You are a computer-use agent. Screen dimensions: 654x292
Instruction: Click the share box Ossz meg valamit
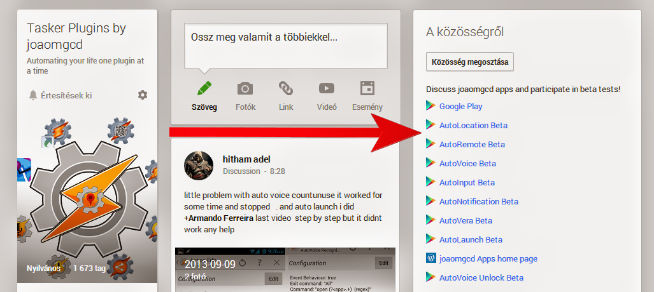[286, 46]
